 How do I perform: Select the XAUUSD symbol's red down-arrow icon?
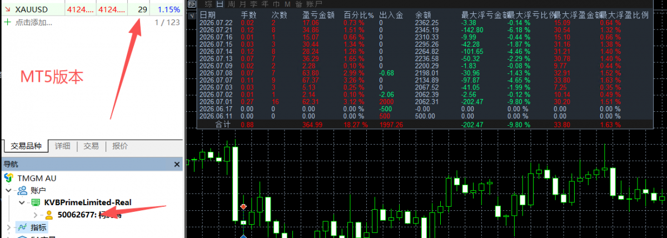[x=7, y=9]
